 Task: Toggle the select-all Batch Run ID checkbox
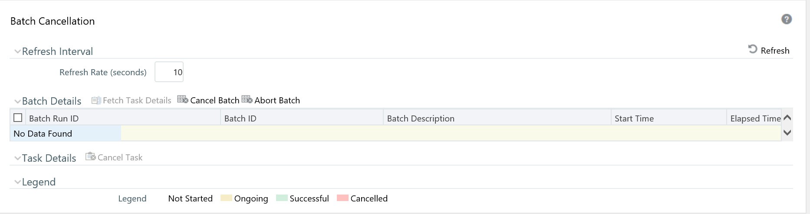(18, 118)
